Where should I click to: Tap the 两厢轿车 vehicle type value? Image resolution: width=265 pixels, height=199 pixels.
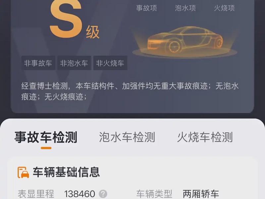[x=201, y=194]
